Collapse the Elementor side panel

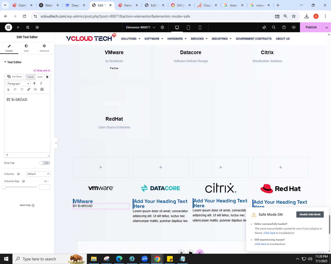56,143
